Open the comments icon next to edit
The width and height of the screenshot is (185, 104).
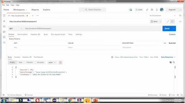pyautogui.click(x=172, y=21)
